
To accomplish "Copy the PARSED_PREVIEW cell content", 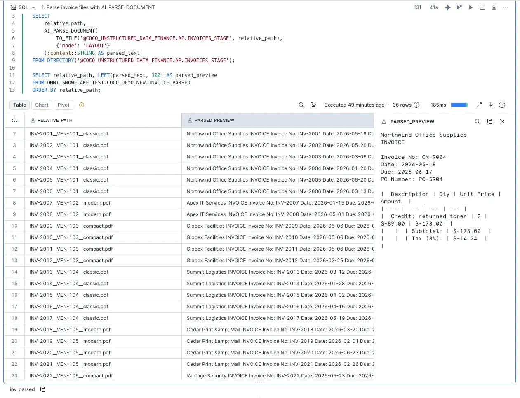I will (x=490, y=121).
